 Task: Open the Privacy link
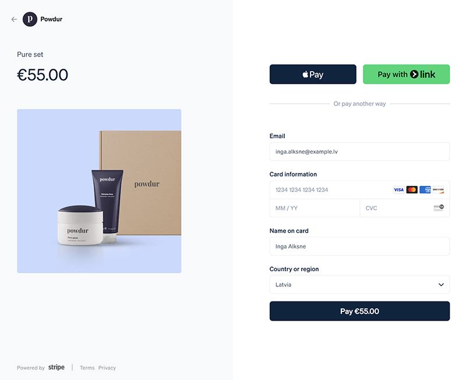[x=107, y=368]
